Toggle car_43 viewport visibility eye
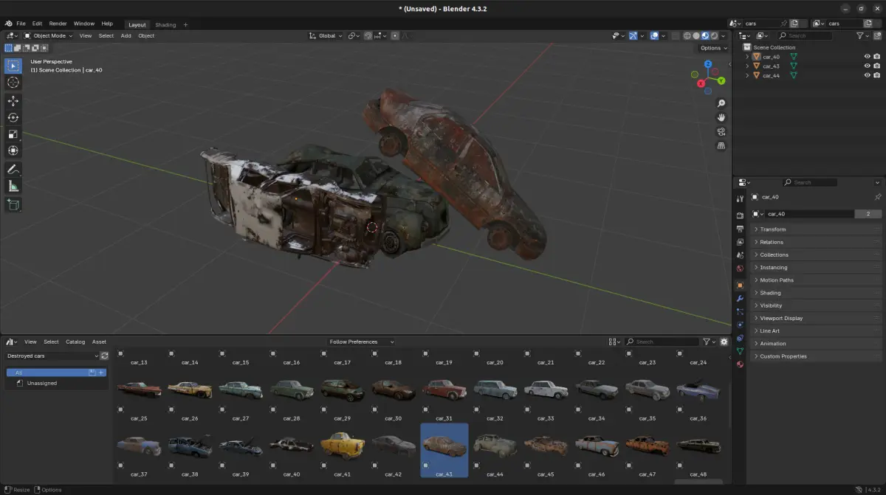 [867, 66]
